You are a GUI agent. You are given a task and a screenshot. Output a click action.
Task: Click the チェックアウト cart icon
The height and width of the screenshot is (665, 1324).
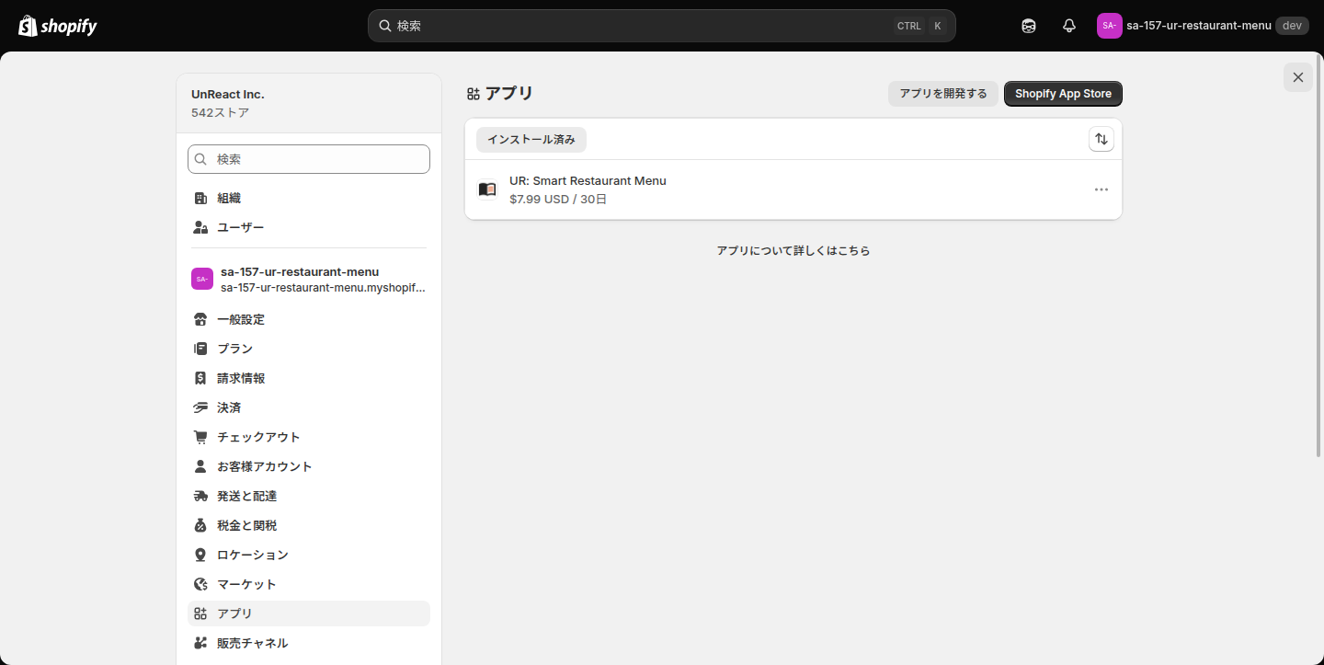click(200, 437)
